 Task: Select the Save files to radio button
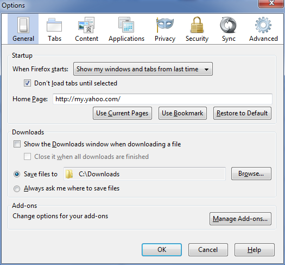[x=17, y=174]
